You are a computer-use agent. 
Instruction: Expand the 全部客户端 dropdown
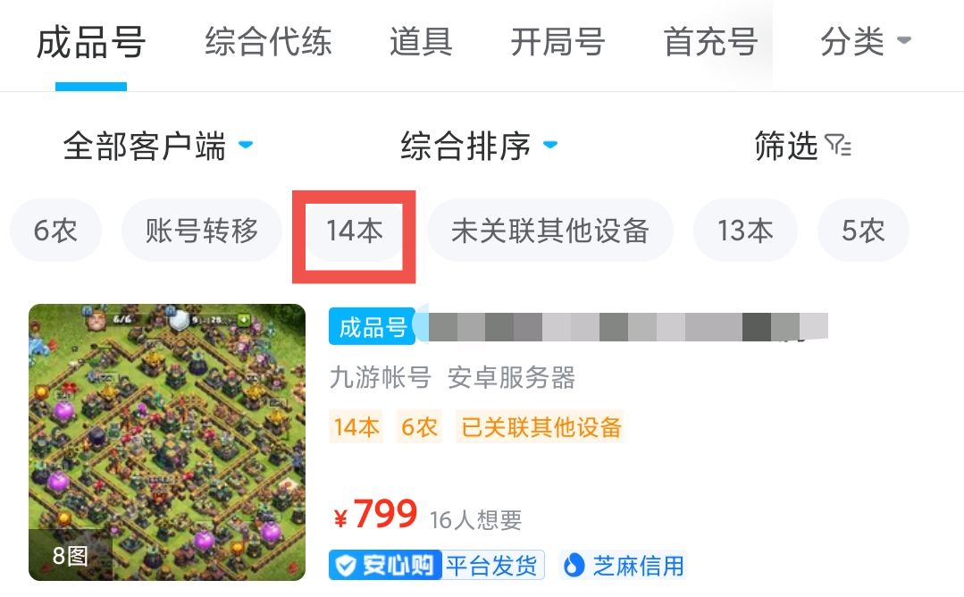click(x=158, y=146)
